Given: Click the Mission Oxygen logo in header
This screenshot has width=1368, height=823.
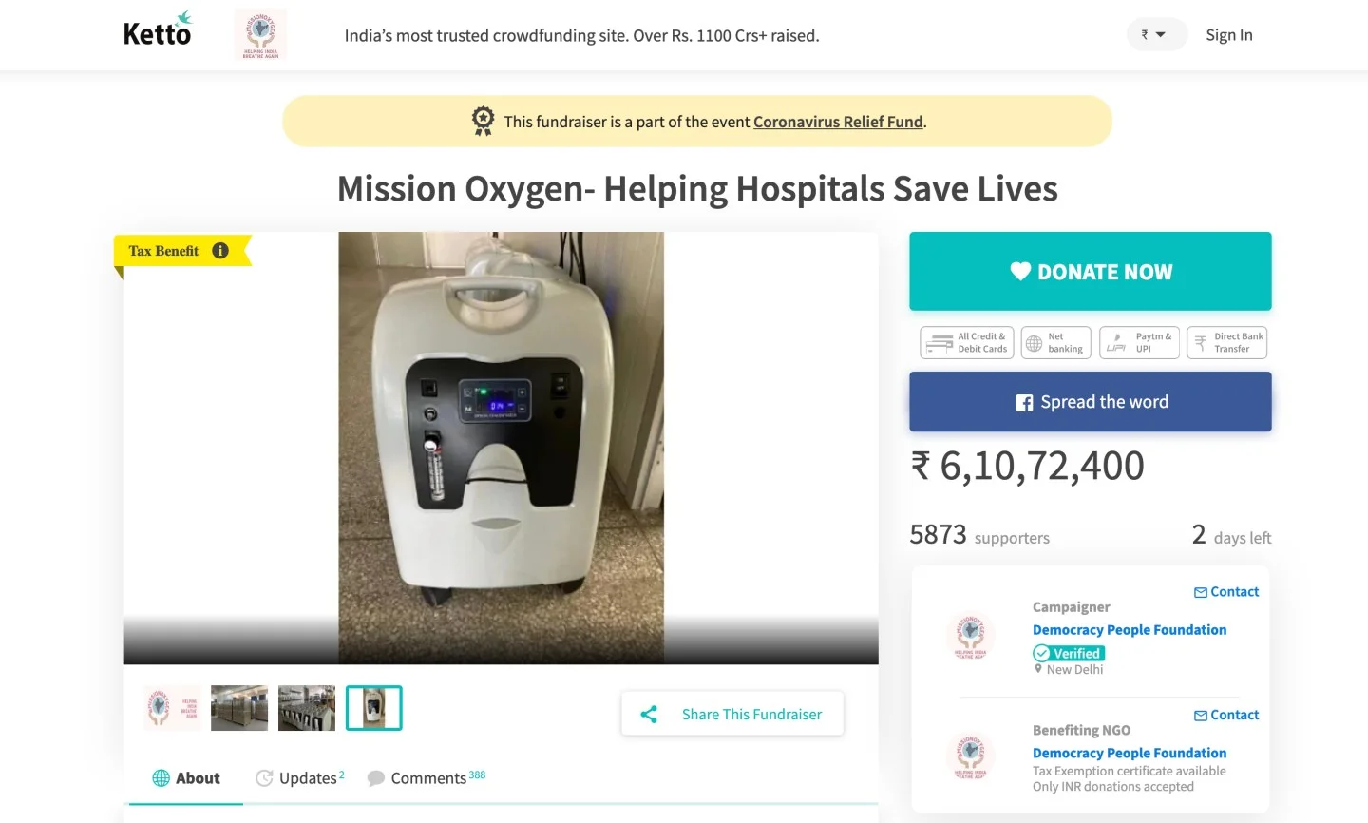Looking at the screenshot, I should (x=260, y=35).
